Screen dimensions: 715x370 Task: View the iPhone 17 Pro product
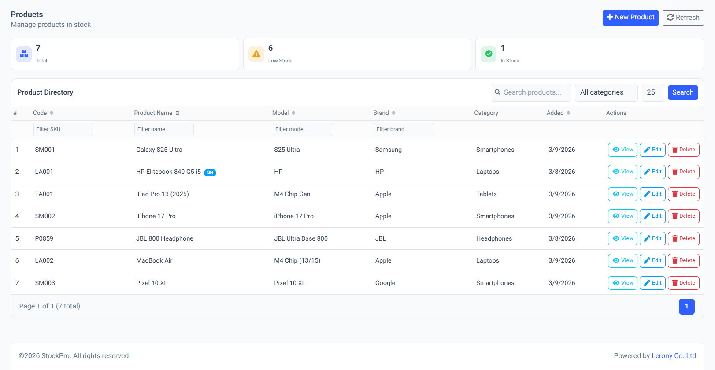coord(622,216)
